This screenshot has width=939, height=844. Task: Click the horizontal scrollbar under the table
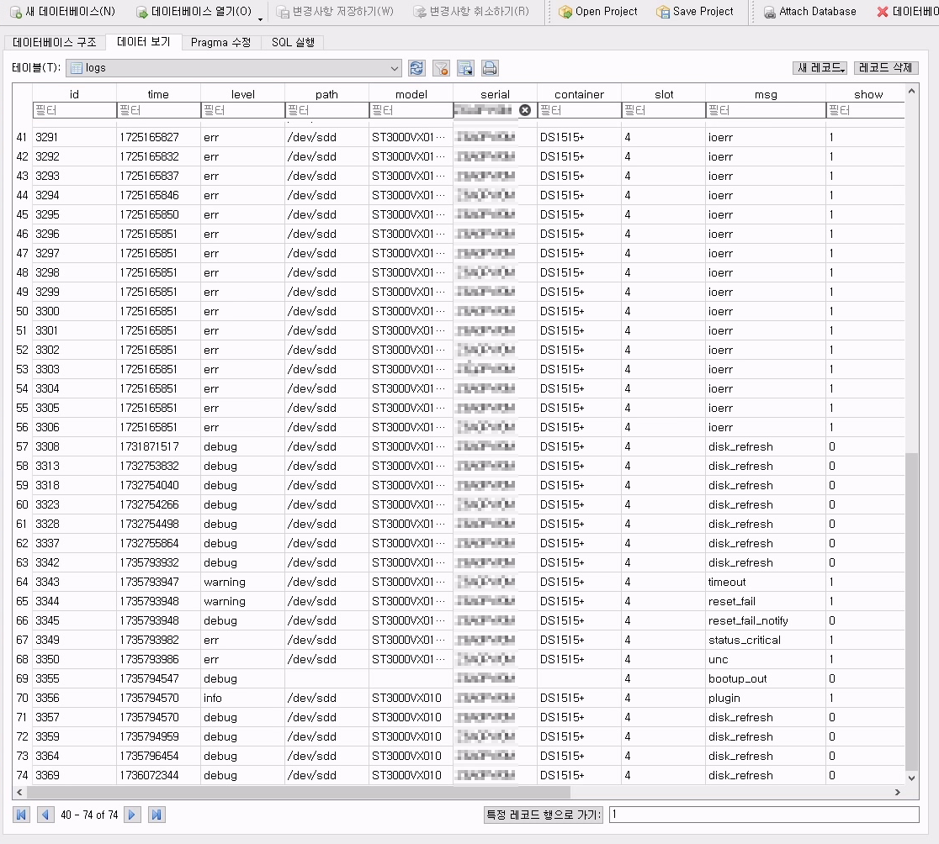coord(299,792)
